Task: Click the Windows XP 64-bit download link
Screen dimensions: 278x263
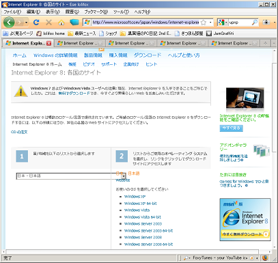Action: 141,204
